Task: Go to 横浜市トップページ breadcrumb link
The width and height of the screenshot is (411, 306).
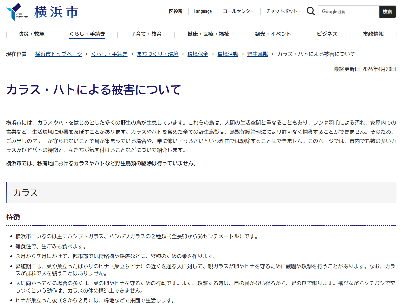Action: click(59, 54)
